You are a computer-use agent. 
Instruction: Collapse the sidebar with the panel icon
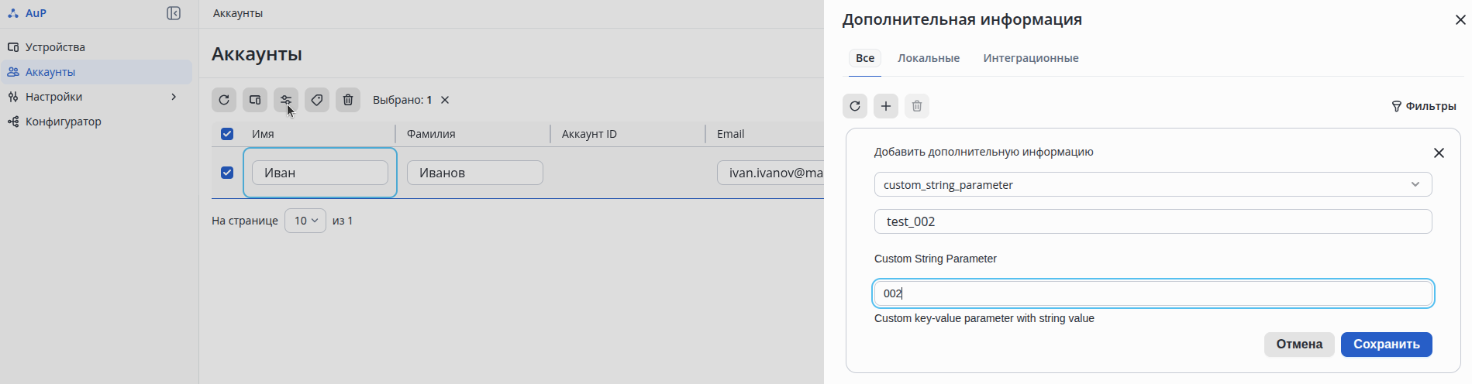[174, 13]
